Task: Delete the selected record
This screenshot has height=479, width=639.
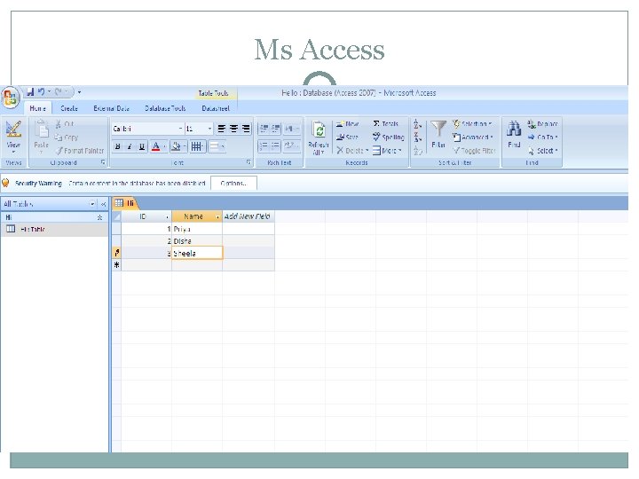Action: coord(351,151)
